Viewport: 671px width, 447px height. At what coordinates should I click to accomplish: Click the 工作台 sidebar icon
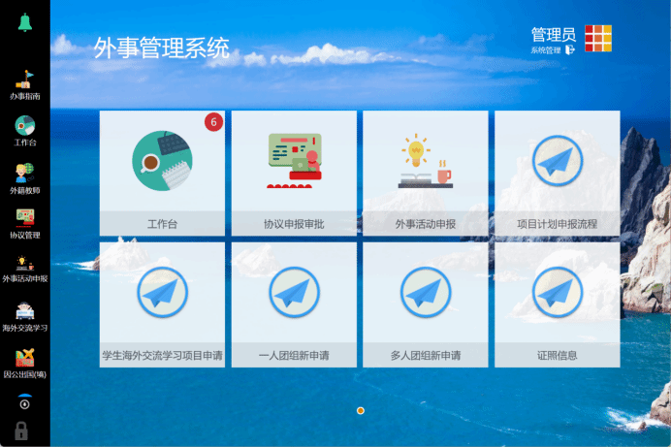(x=24, y=130)
